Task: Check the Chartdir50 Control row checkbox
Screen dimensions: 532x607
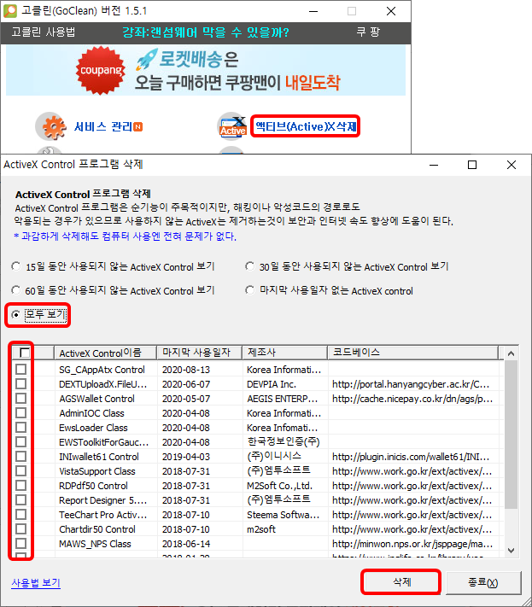Action: pyautogui.click(x=20, y=528)
